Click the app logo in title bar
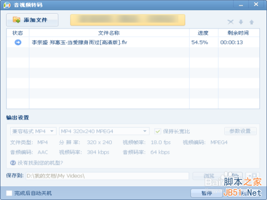This screenshot has width=267, height=200. tap(7, 5)
